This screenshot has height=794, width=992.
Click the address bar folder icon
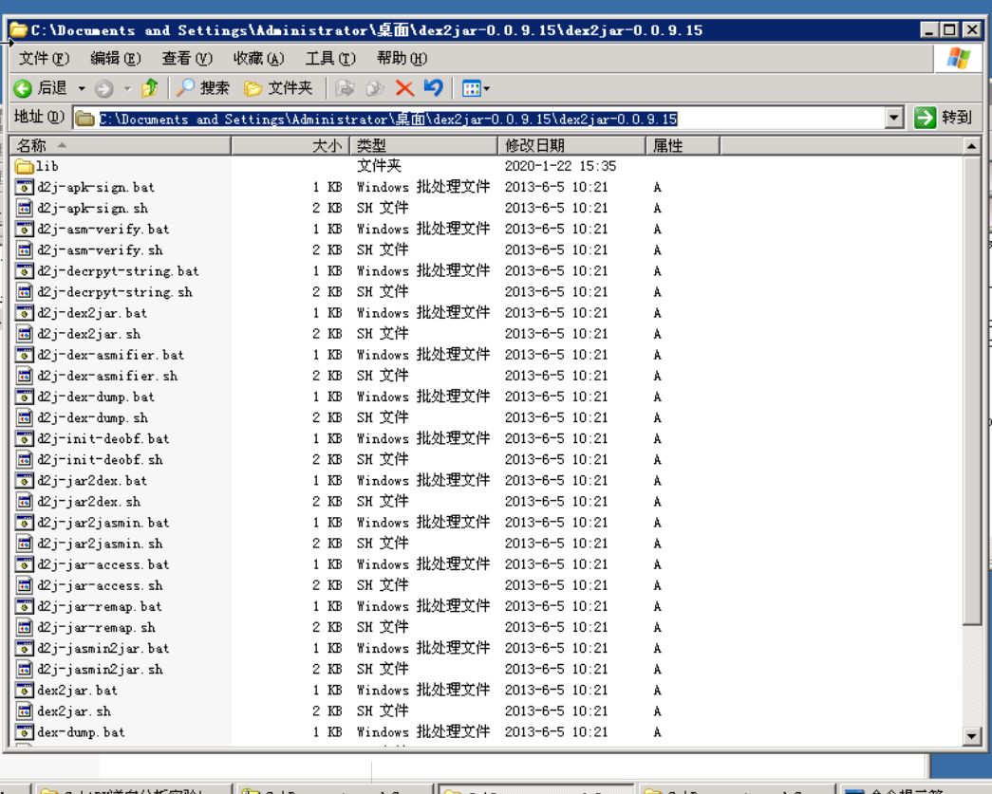click(x=84, y=119)
